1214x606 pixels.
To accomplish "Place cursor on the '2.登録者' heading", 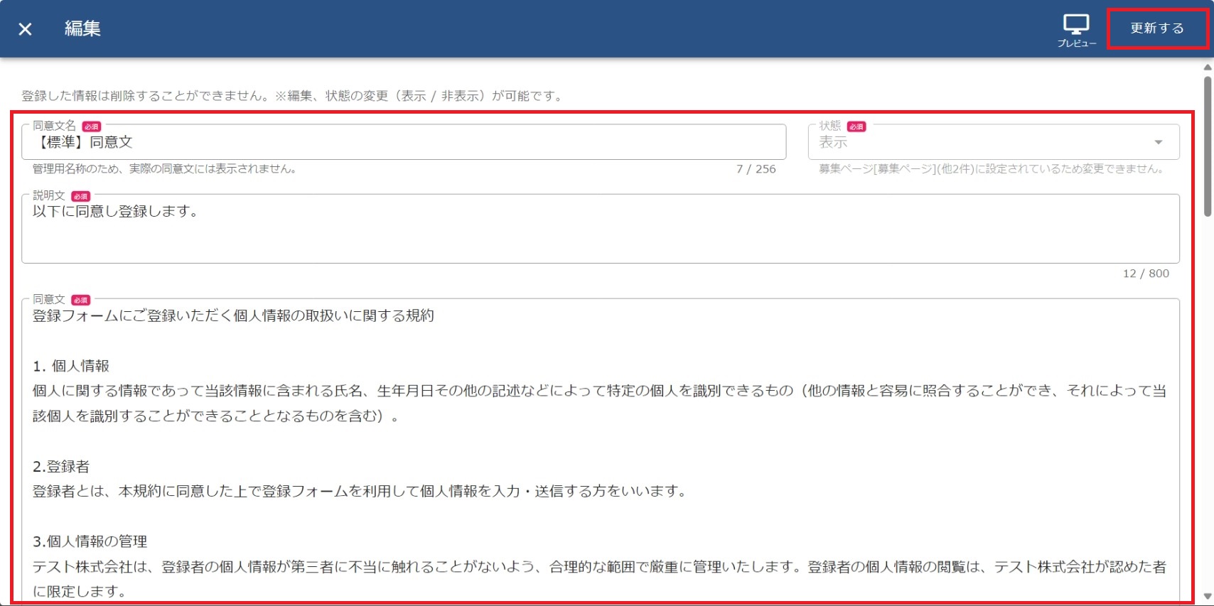I will tap(61, 467).
